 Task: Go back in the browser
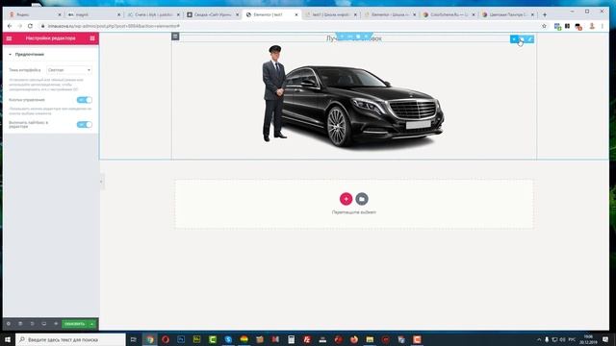coord(10,26)
